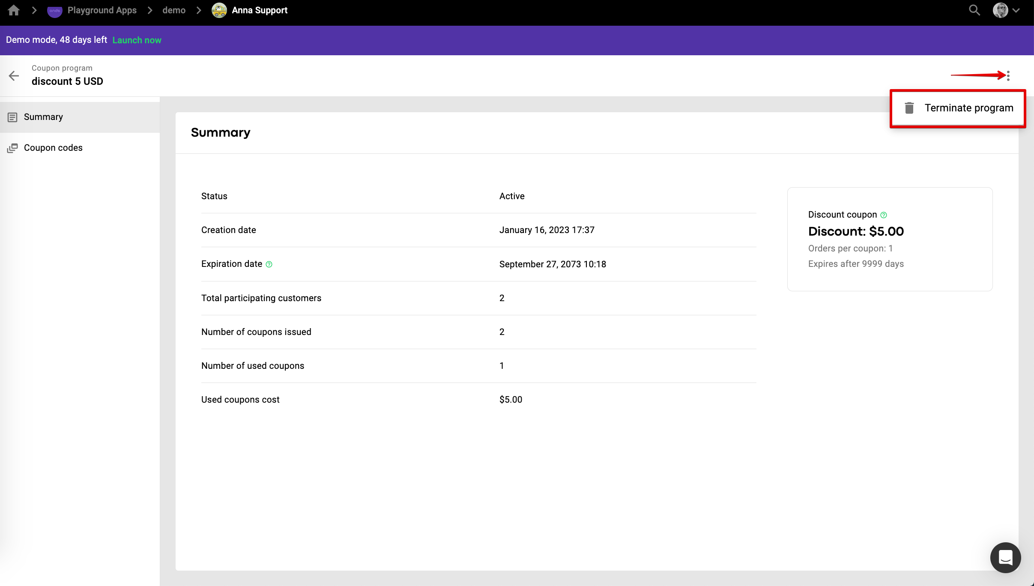Click the Expiration date help icon

[x=269, y=264]
